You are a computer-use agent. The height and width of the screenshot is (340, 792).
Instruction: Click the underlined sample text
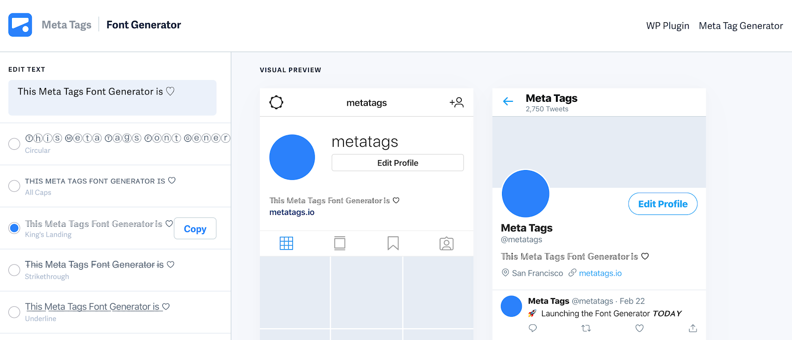click(98, 306)
